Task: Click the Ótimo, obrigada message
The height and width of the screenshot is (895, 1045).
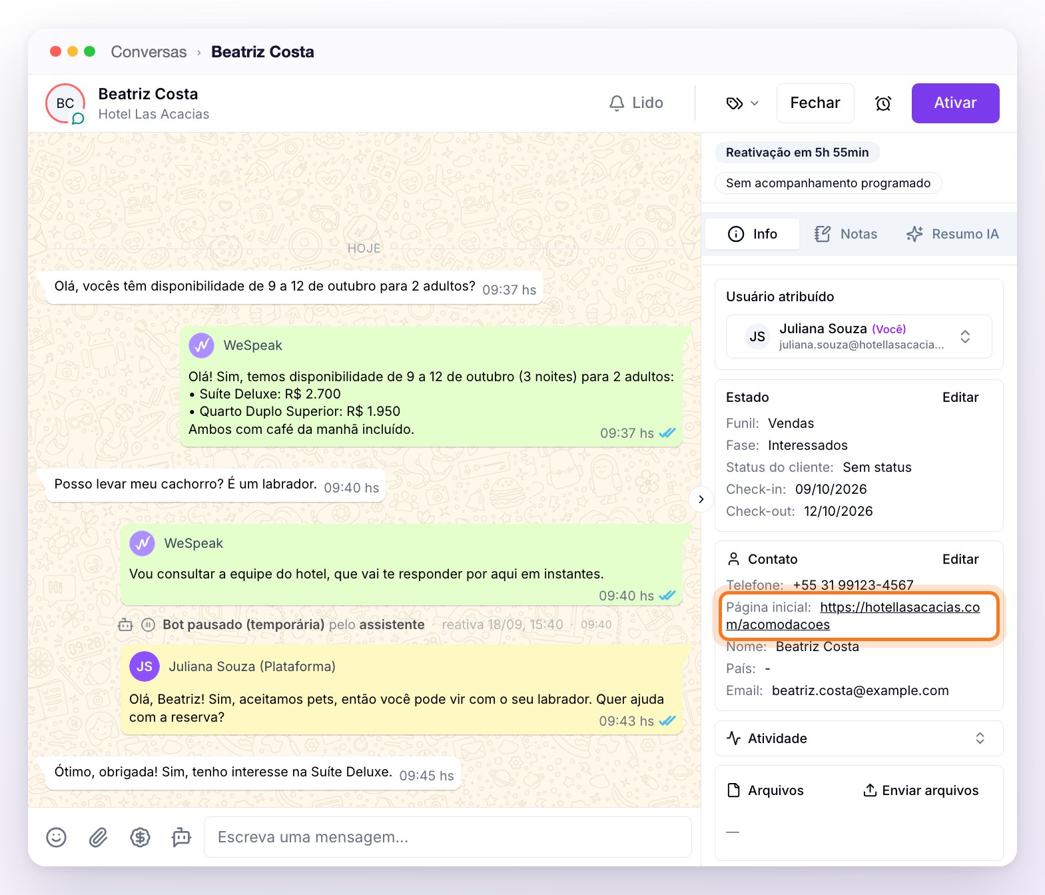Action: 254,773
